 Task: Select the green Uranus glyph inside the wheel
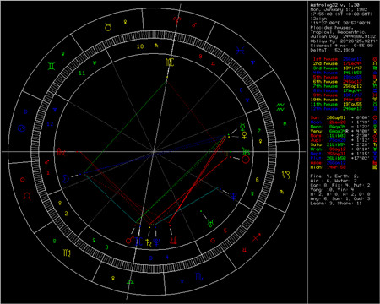coord(210,223)
